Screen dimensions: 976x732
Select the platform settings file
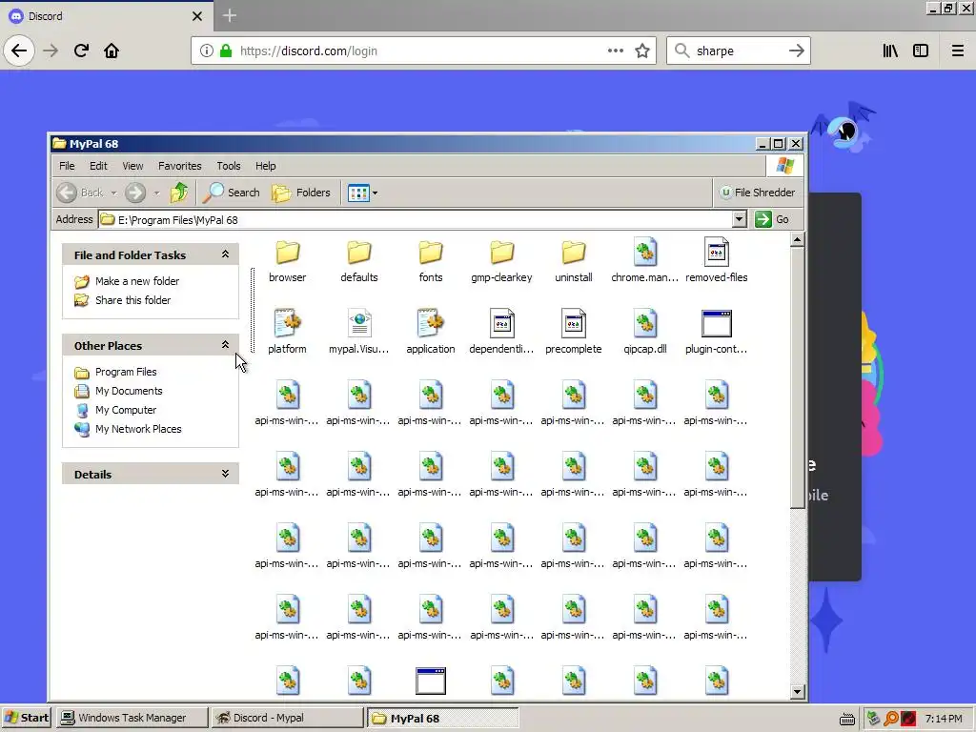[287, 332]
